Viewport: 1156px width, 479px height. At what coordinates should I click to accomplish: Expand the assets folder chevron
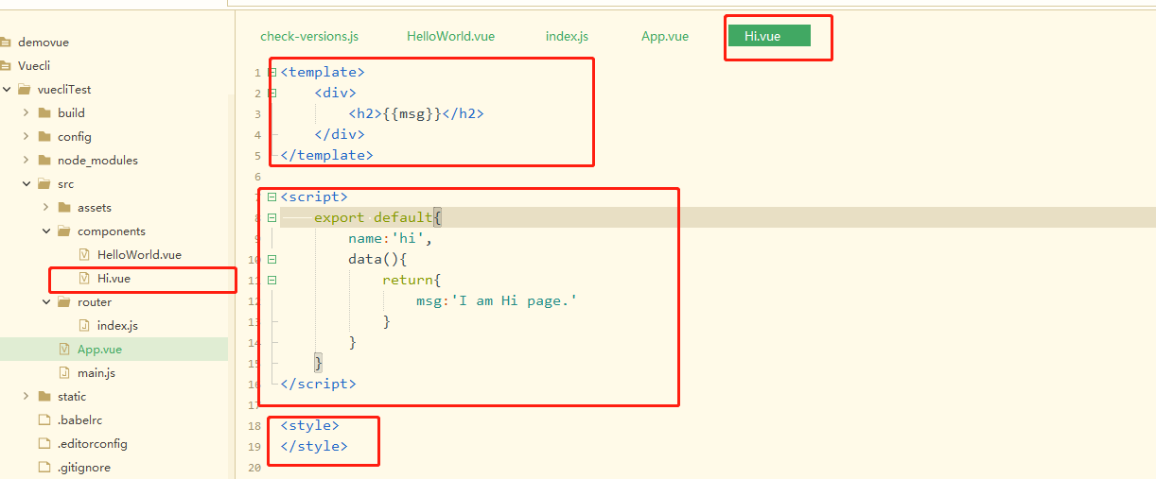46,207
